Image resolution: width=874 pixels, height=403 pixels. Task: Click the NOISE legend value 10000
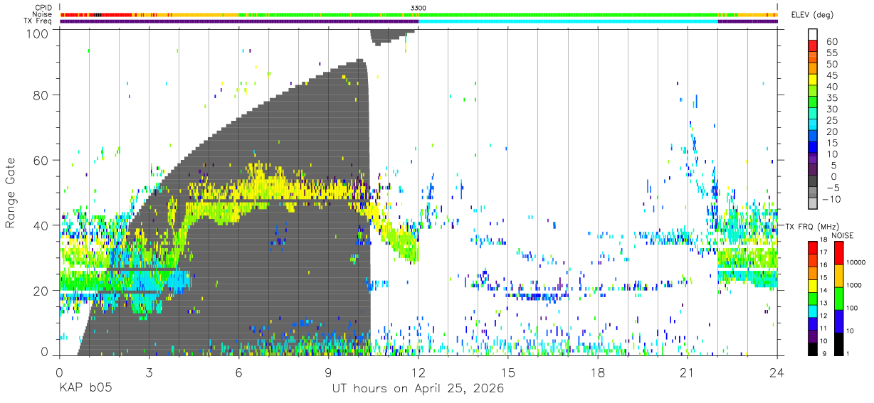pyautogui.click(x=856, y=263)
